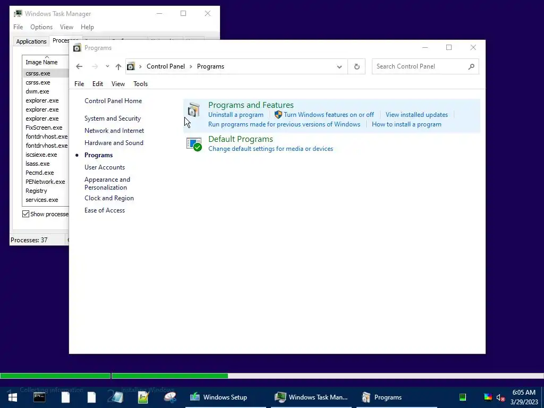Switch to Windows Setup taskbar button

(x=225, y=397)
